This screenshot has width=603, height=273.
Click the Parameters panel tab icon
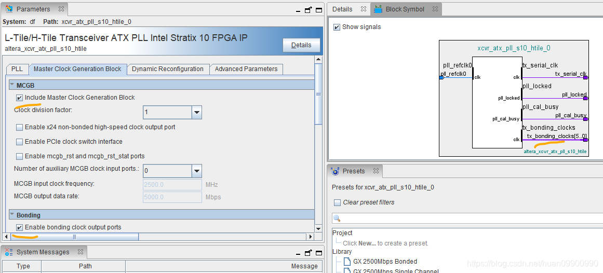pos(10,9)
